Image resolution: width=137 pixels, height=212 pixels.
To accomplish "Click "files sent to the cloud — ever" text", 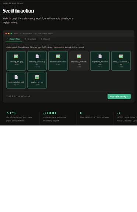I will click(95, 117).
